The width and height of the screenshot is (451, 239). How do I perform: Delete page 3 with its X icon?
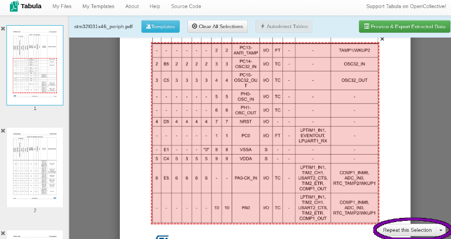coord(3,233)
